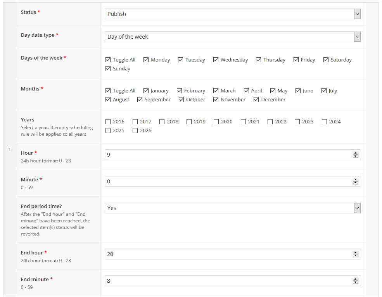The height and width of the screenshot is (297, 382).
Task: Enable the 2024 year checkbox
Action: click(x=325, y=122)
